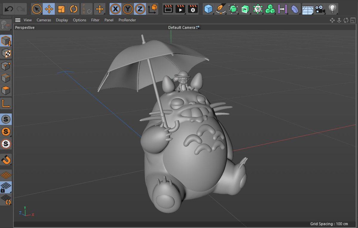Click Render View clapperboard icon
Image resolution: width=358 pixels, height=228 pixels.
[x=168, y=9]
